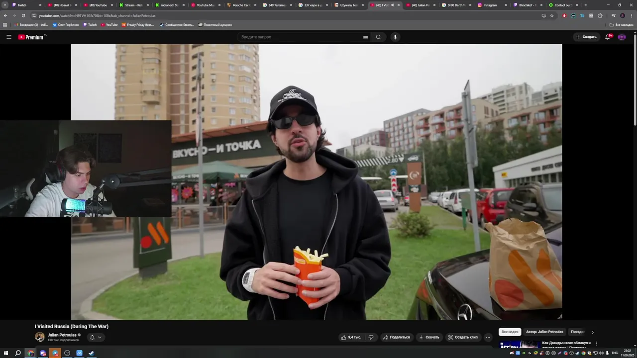Dislike the video
Viewport: 637px width, 358px height.
coord(371,337)
